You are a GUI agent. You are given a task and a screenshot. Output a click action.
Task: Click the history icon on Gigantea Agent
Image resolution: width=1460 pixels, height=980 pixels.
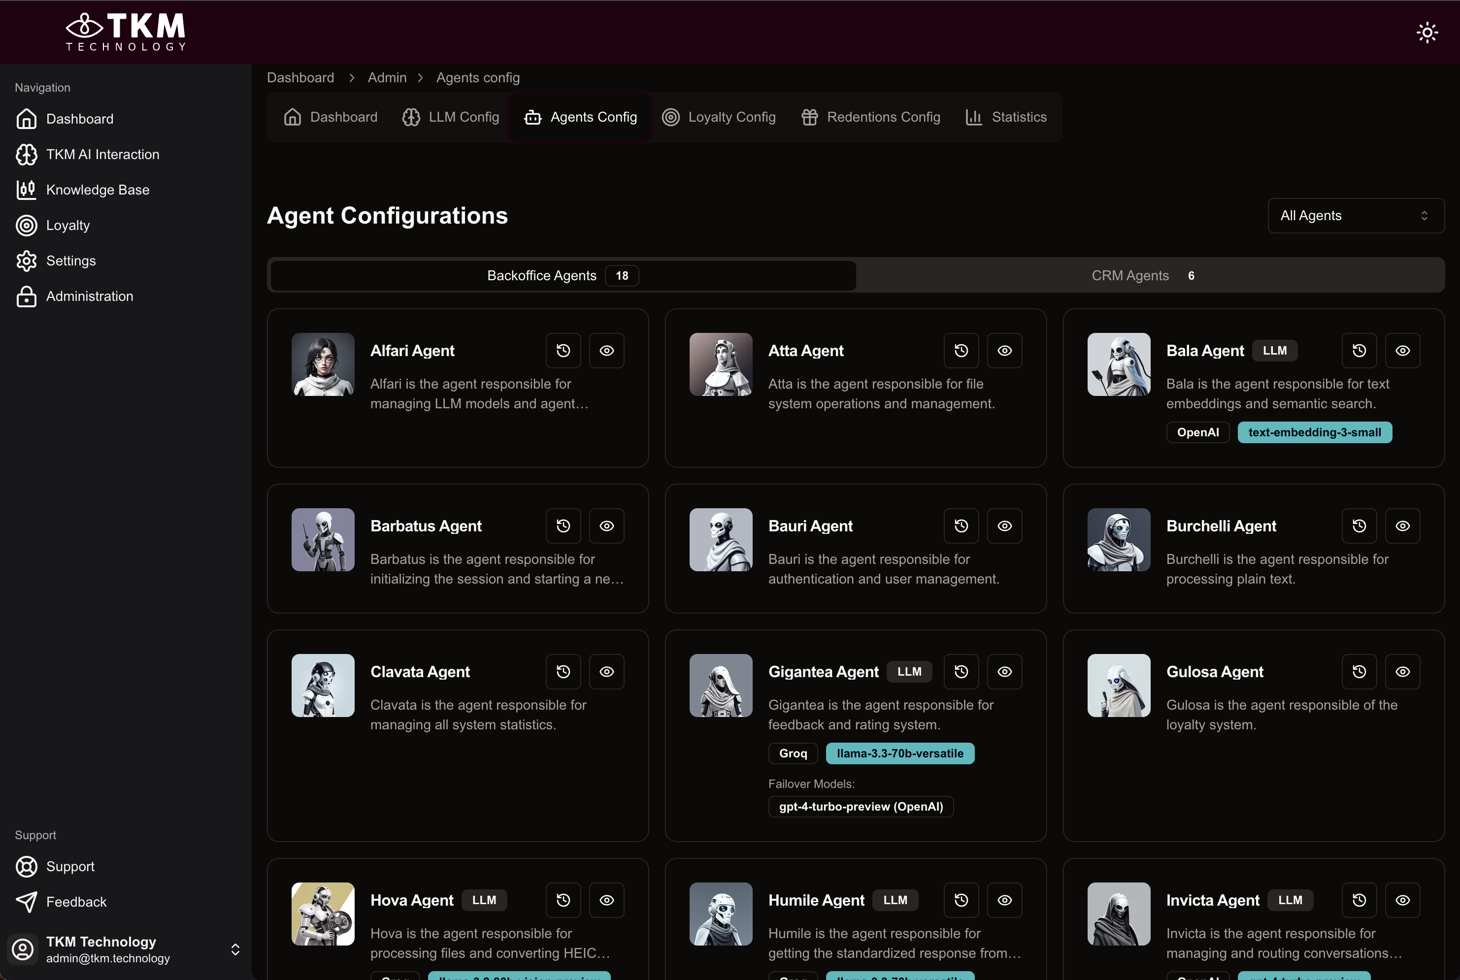[961, 672]
